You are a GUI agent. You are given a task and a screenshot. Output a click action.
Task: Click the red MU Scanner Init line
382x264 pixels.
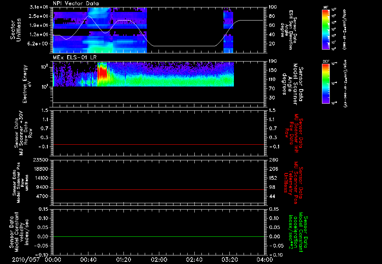coord(159,144)
